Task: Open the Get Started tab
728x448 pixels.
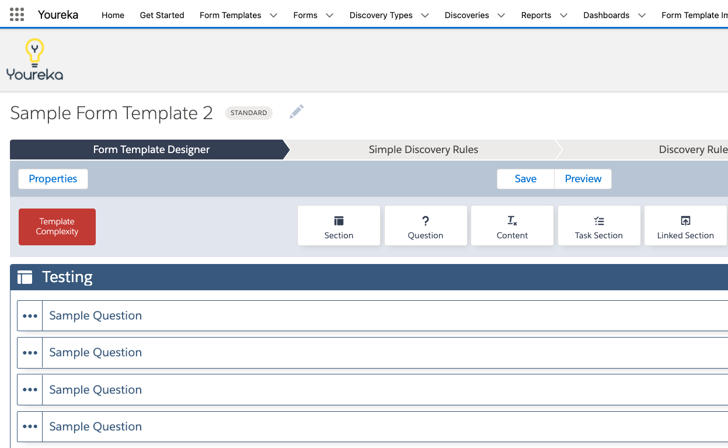Action: [x=162, y=15]
